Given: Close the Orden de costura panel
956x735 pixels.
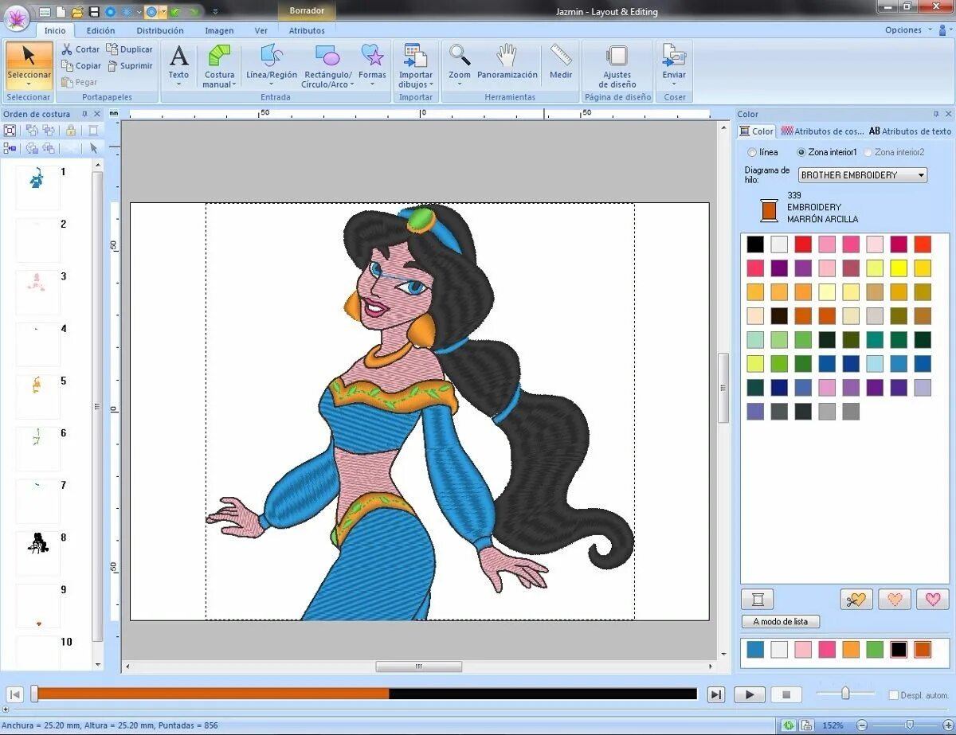Looking at the screenshot, I should click(97, 114).
